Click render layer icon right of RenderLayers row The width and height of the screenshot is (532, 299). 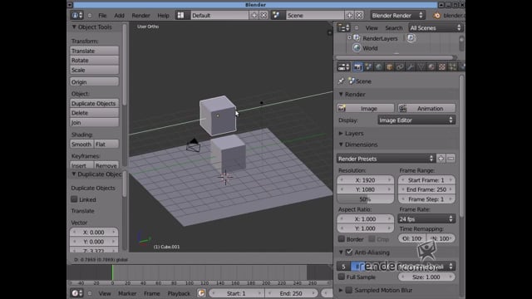[x=411, y=38]
